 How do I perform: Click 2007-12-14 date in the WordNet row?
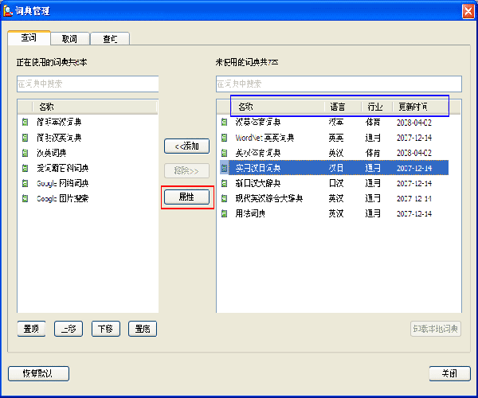(414, 138)
